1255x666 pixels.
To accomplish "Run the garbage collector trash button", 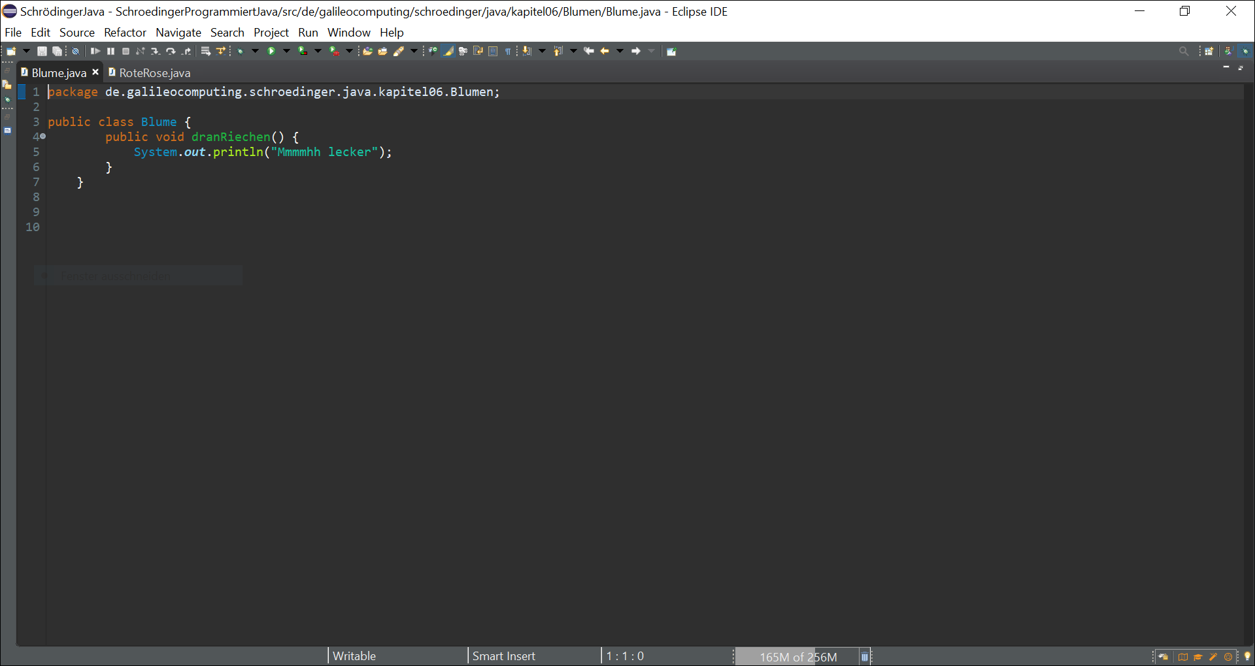I will [864, 656].
